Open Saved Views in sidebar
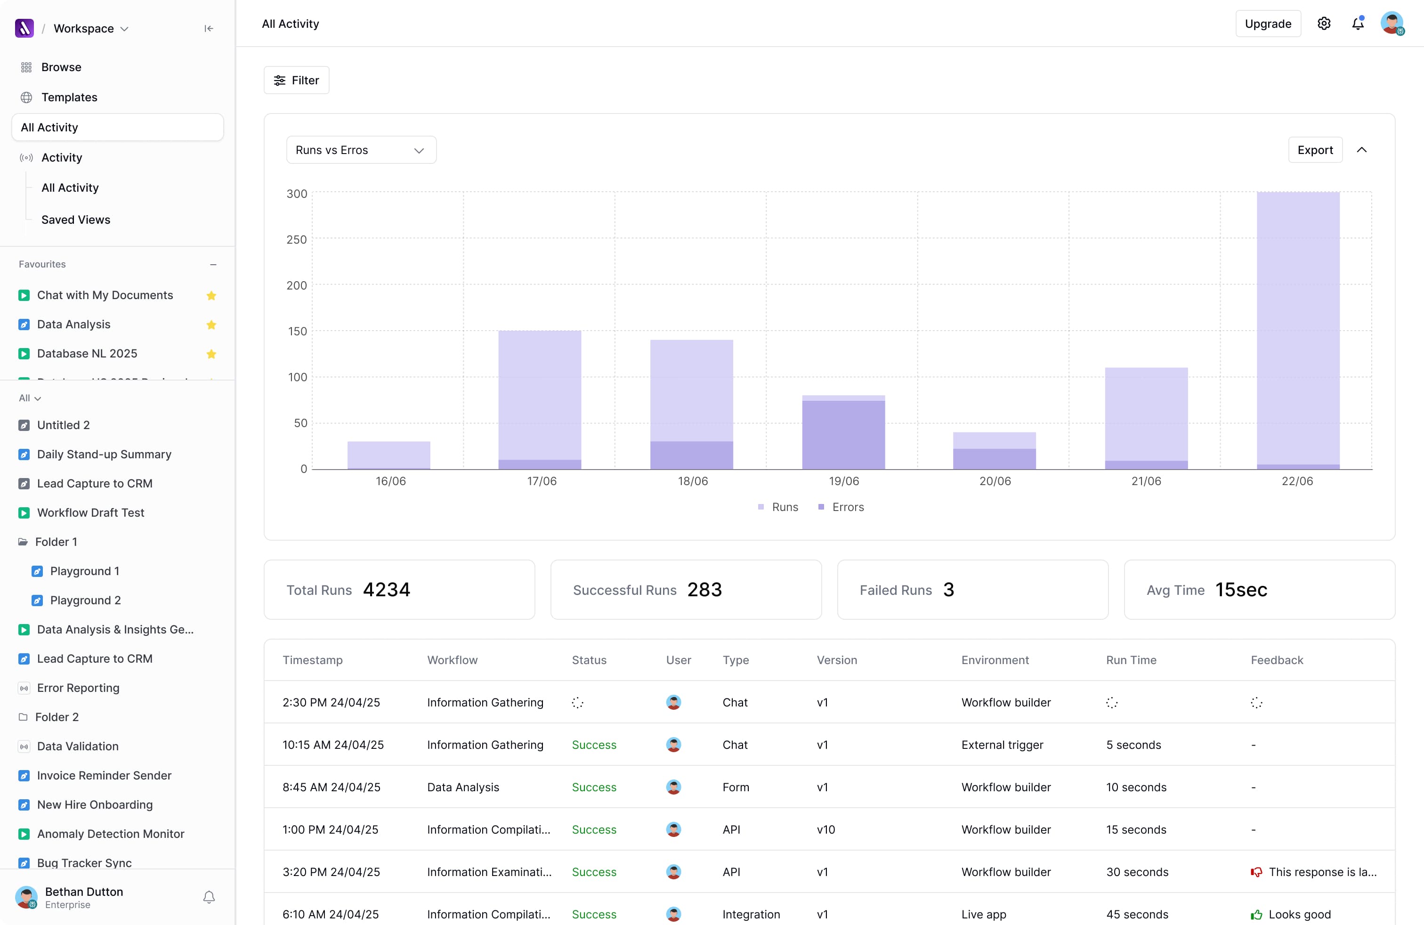The width and height of the screenshot is (1424, 925). tap(75, 219)
